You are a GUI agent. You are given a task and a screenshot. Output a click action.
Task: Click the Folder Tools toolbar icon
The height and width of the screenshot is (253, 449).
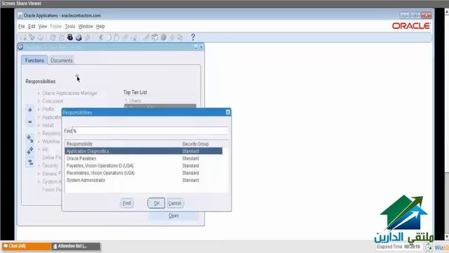click(180, 37)
